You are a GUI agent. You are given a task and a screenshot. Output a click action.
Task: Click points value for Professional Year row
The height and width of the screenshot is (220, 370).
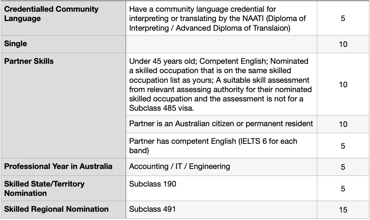tap(343, 167)
